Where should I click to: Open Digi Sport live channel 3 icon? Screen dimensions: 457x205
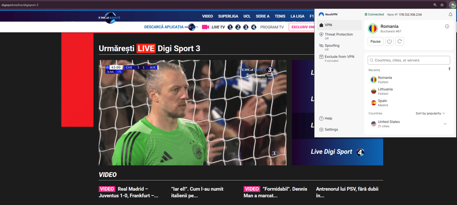pos(246,27)
